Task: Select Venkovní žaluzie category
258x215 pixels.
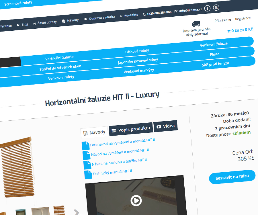Action: point(214,44)
